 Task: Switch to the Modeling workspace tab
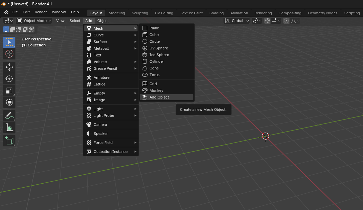(x=117, y=13)
